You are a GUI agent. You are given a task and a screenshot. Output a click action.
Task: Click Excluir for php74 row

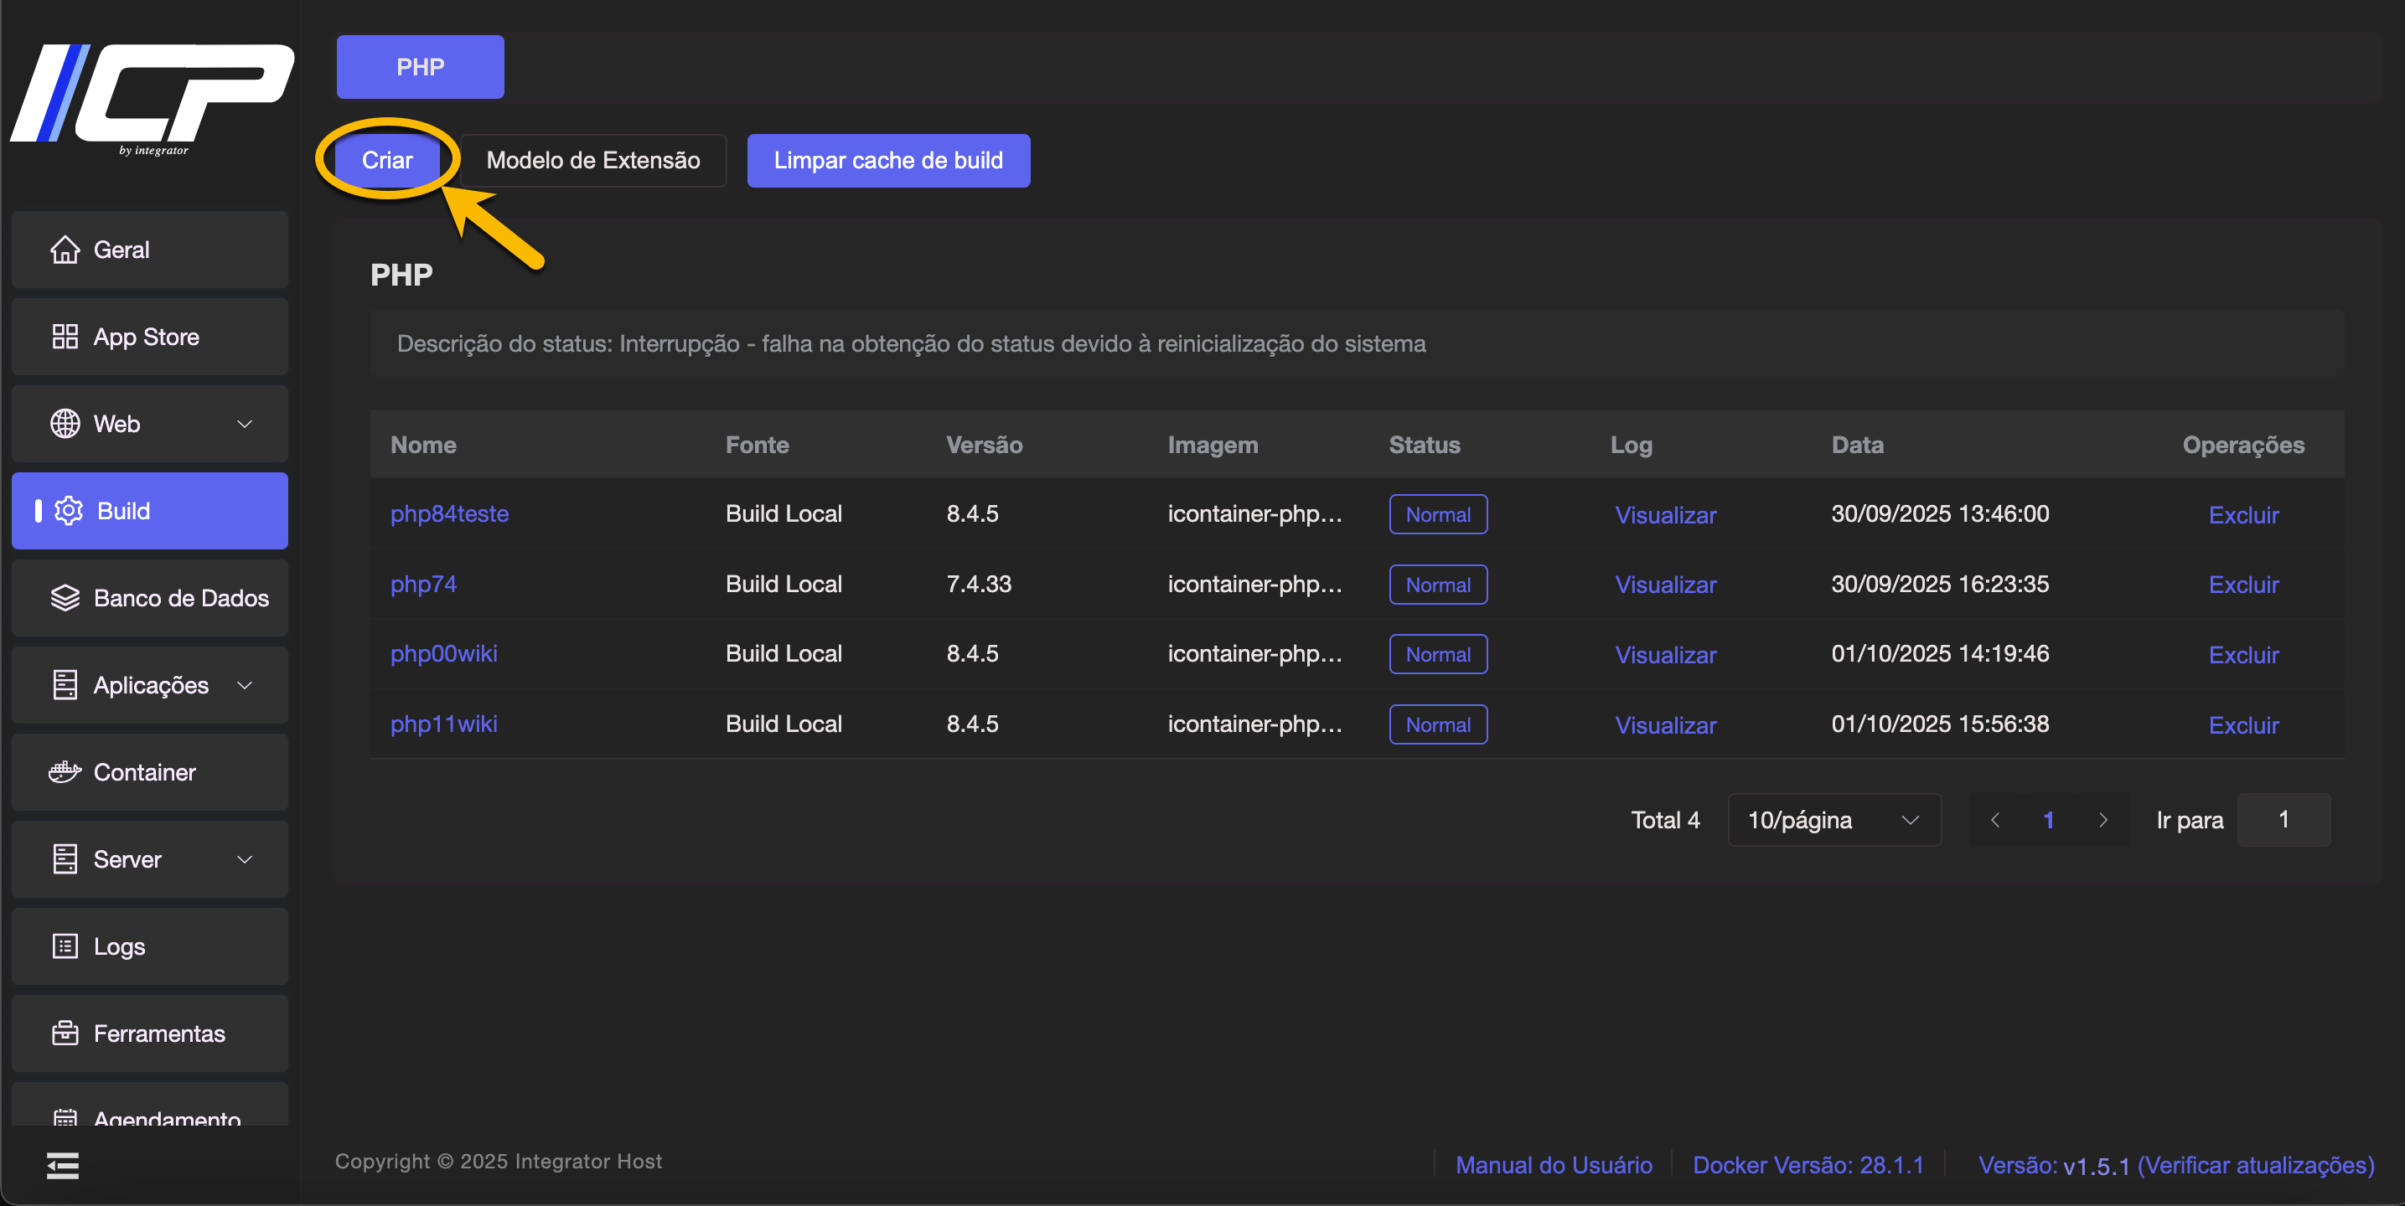pyautogui.click(x=2242, y=585)
